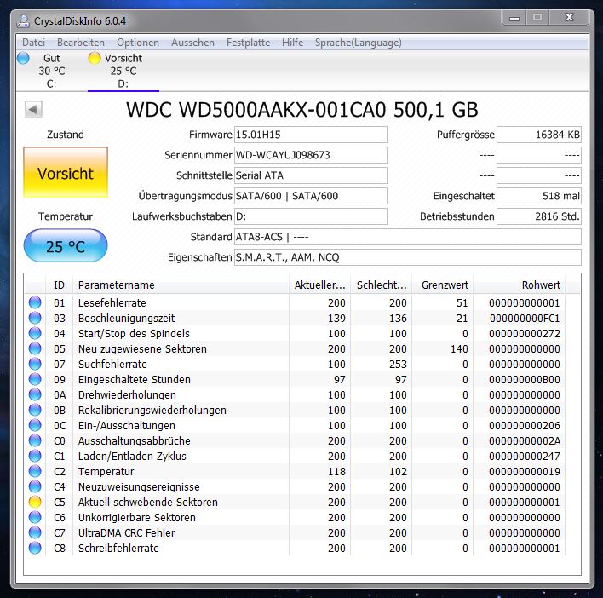Click the Betriebsstunden value 2816 Std.
Image resolution: width=603 pixels, height=598 pixels.
point(539,216)
